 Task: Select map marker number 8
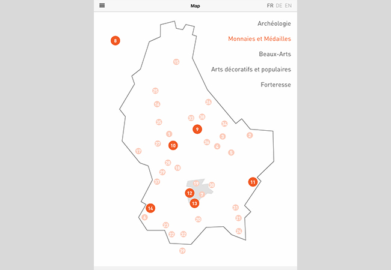click(x=115, y=41)
